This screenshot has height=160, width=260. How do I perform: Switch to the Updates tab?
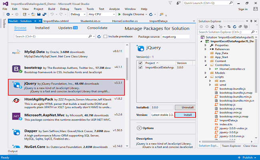click(68, 28)
